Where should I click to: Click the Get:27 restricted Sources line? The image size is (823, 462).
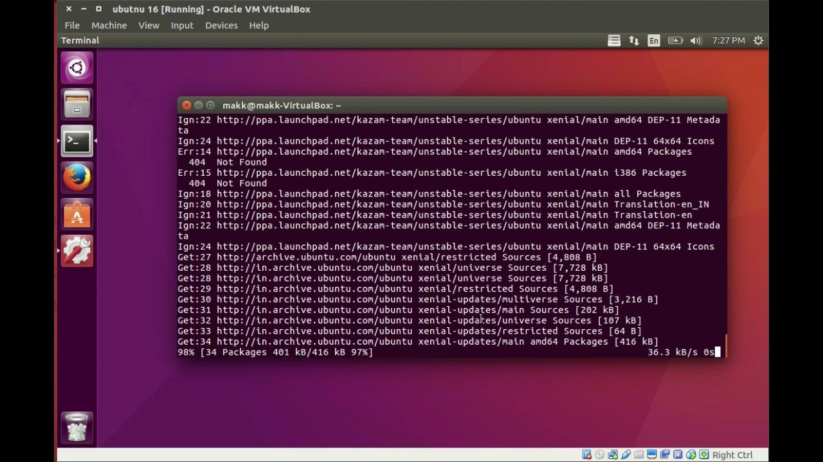click(x=387, y=257)
